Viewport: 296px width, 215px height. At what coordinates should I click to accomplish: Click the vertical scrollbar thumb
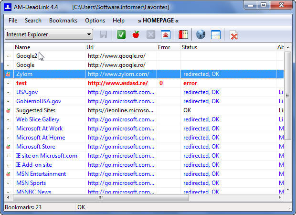288,96
